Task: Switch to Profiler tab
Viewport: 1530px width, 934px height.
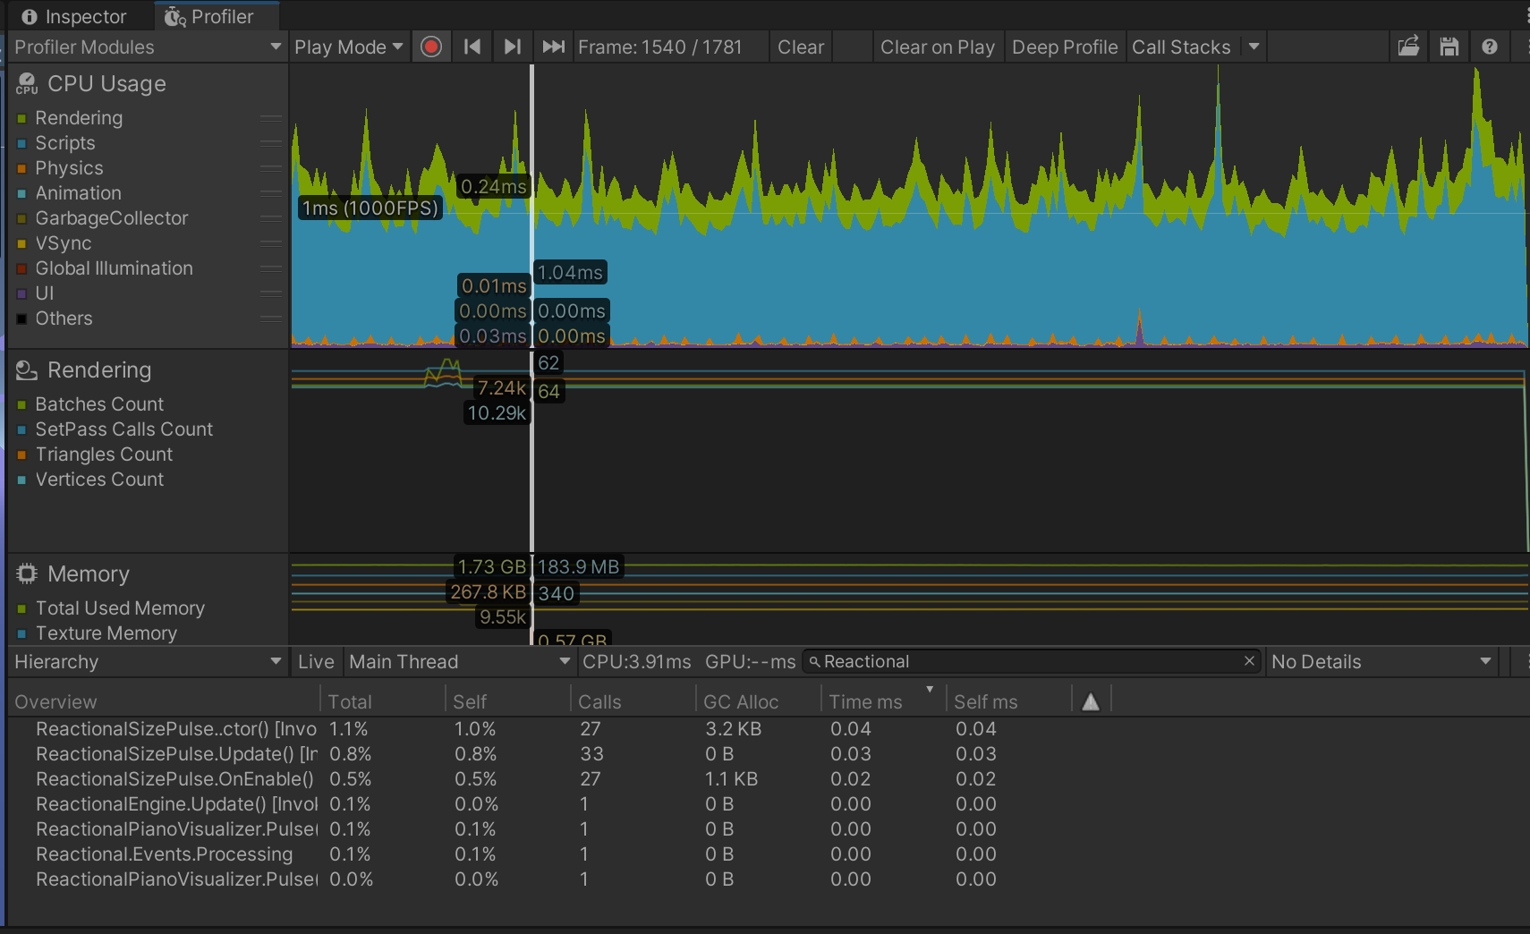Action: 217,17
